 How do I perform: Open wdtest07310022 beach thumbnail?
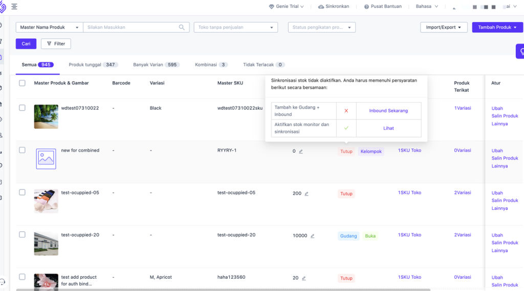[46, 117]
